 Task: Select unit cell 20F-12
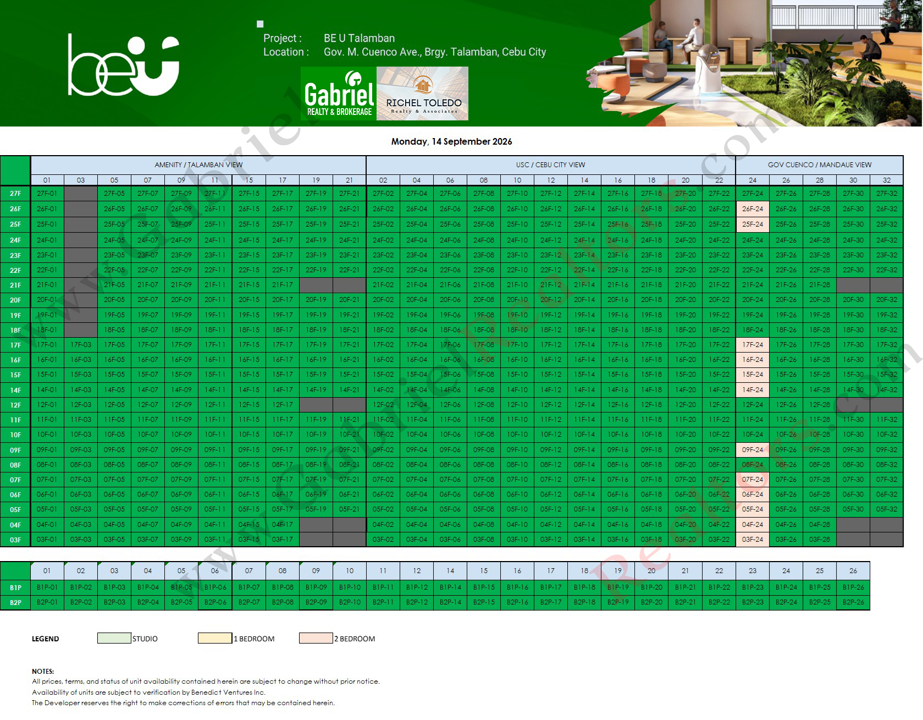pos(550,300)
